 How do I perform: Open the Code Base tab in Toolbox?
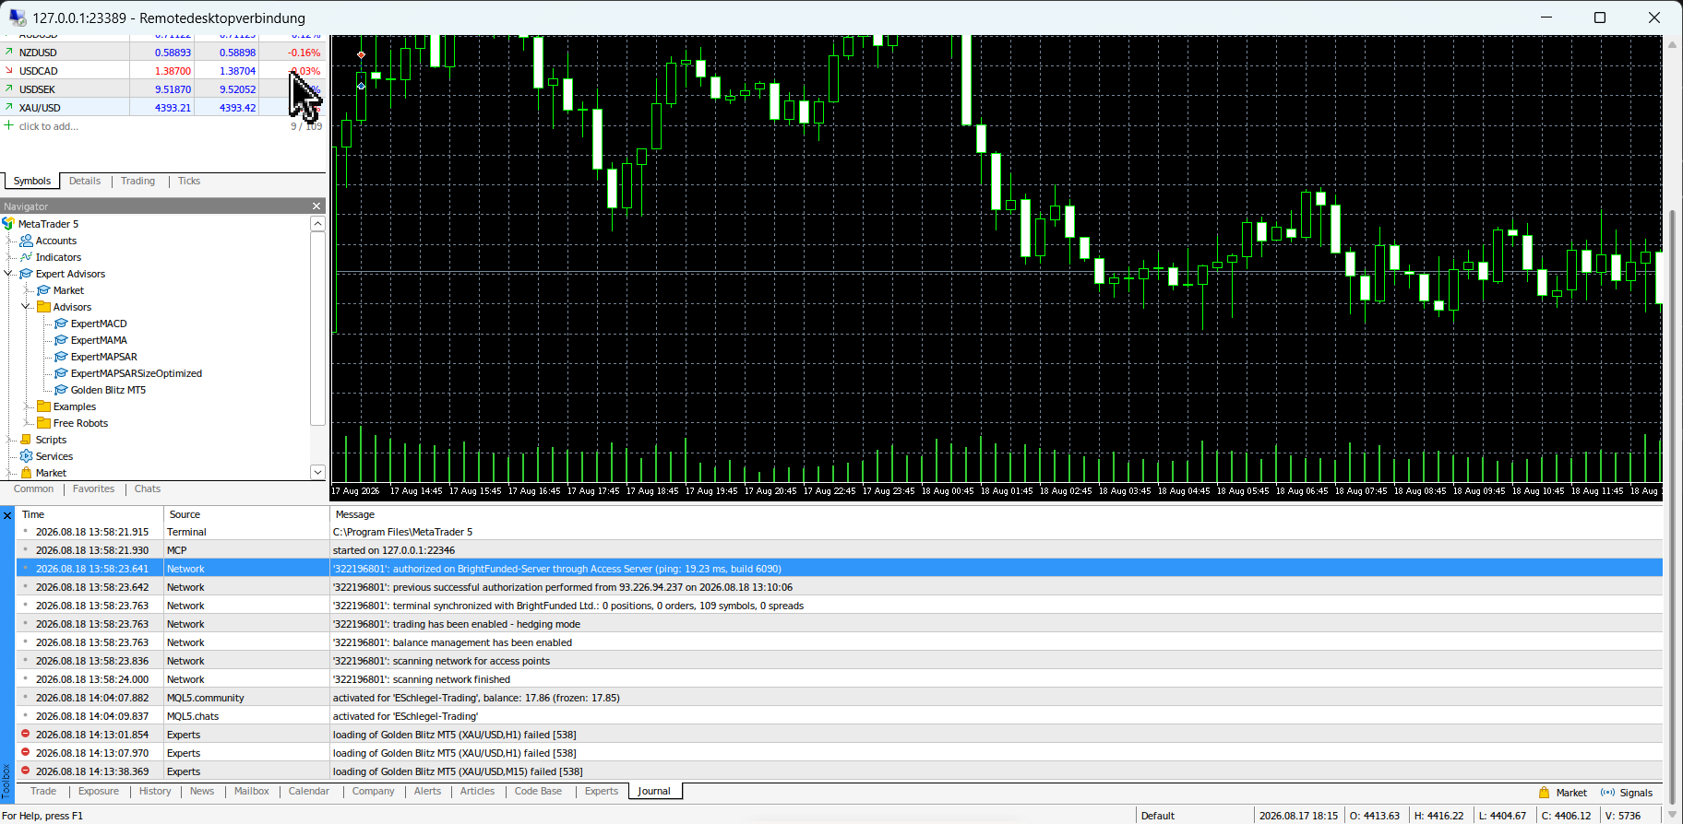(538, 791)
